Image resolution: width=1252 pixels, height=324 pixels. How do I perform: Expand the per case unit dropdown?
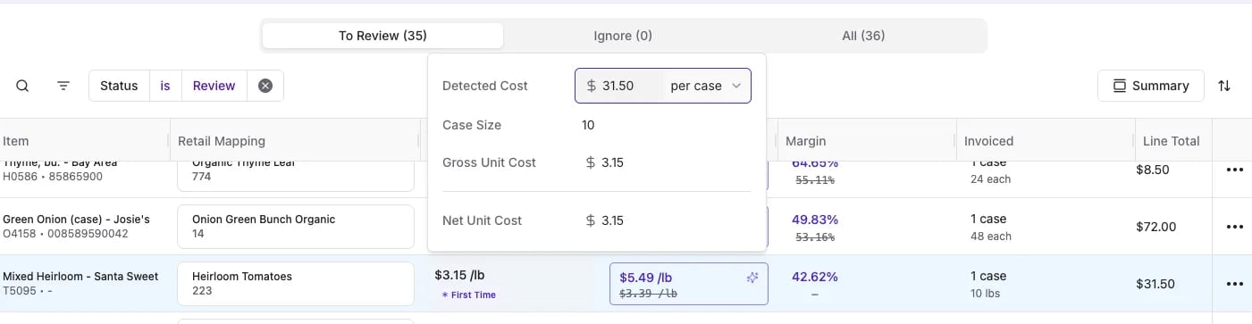click(706, 86)
